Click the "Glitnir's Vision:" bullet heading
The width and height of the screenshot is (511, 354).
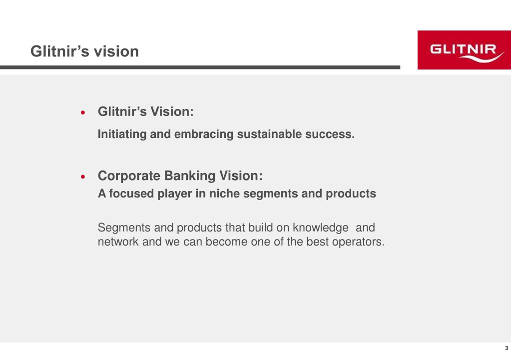pyautogui.click(x=146, y=111)
